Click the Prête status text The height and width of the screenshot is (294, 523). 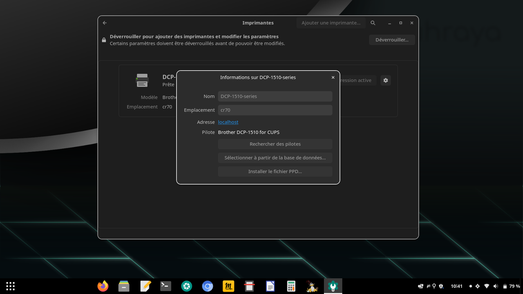[168, 85]
